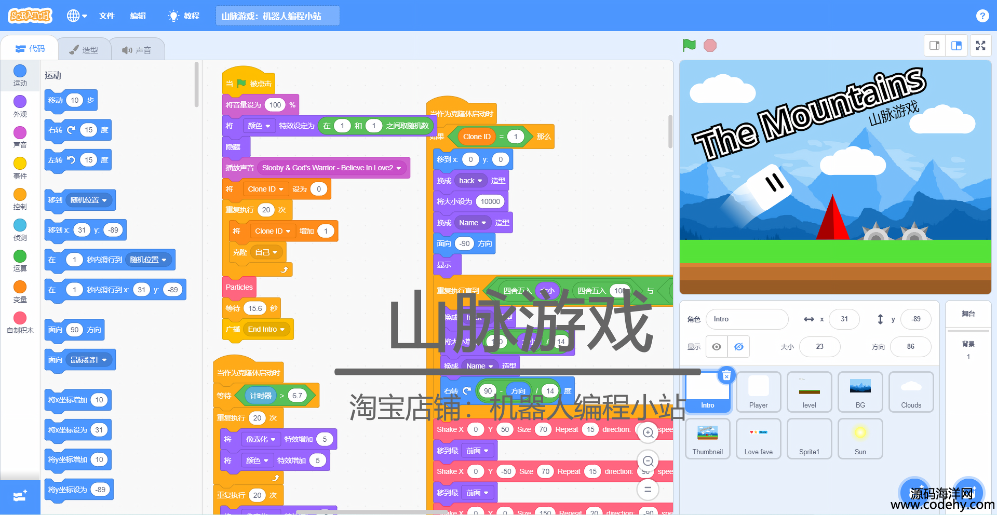Viewport: 997px width, 515px height.
Task: Open the language globe menu
Action: pos(77,16)
